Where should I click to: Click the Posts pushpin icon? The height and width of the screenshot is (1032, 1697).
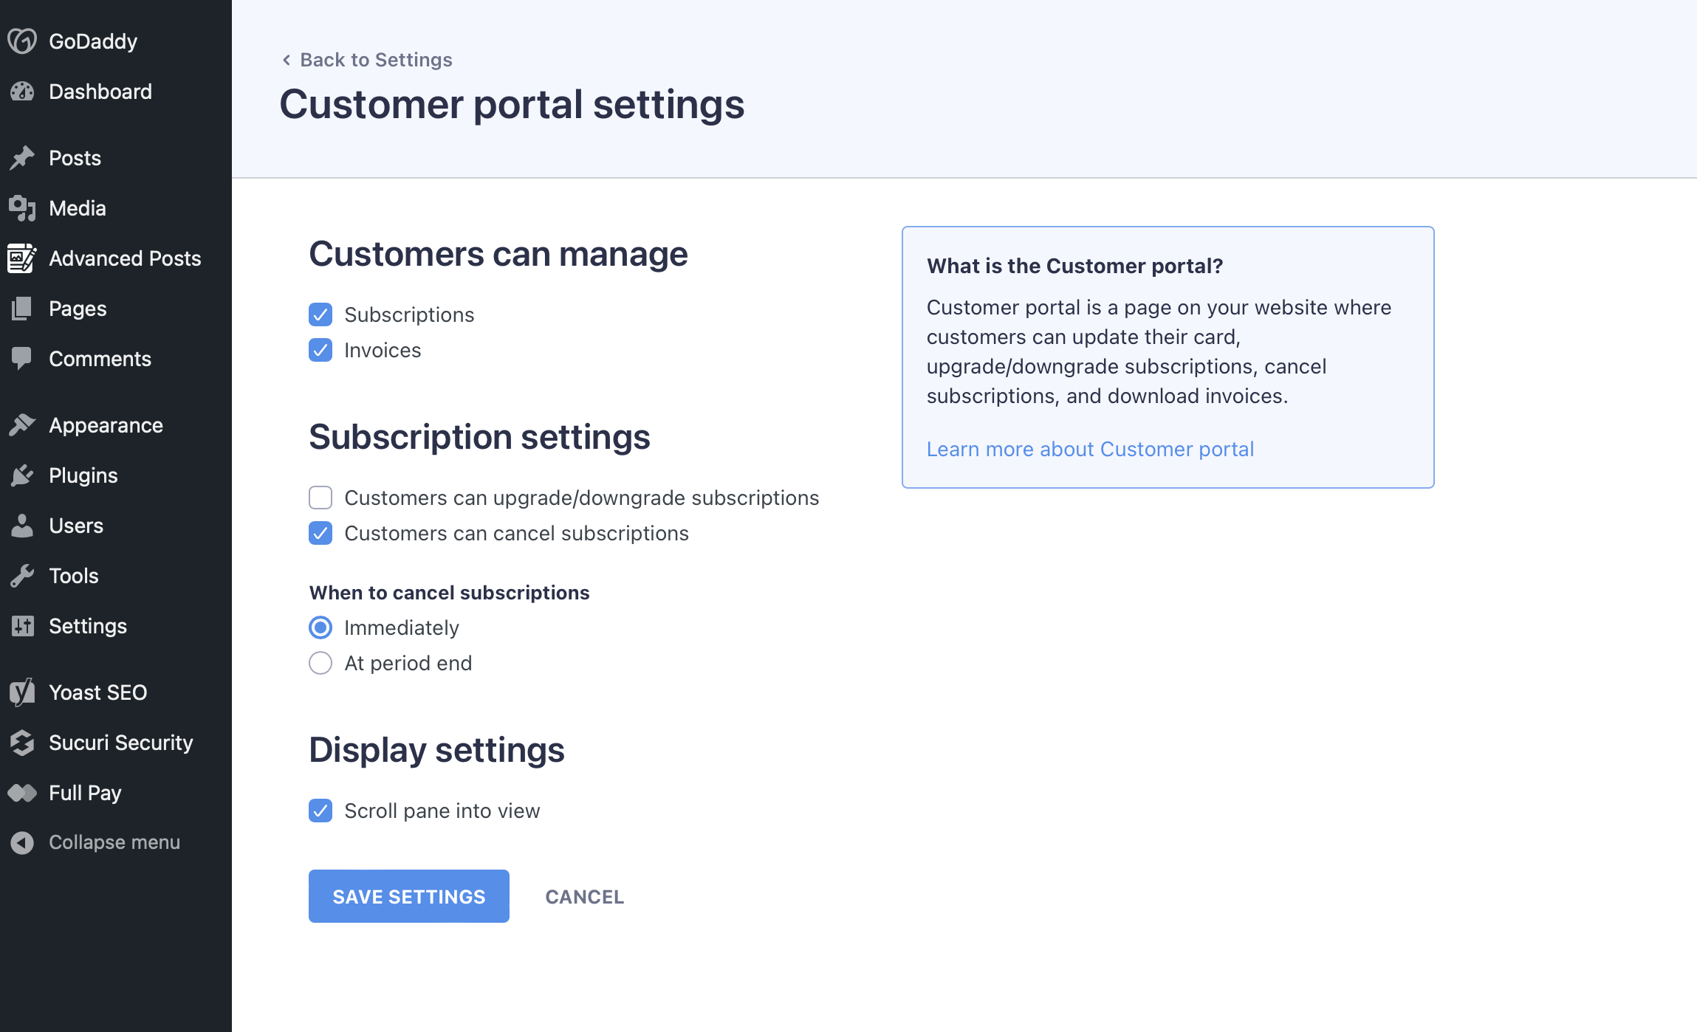click(x=22, y=158)
